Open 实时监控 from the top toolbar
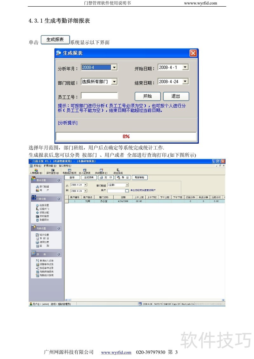 53,172
